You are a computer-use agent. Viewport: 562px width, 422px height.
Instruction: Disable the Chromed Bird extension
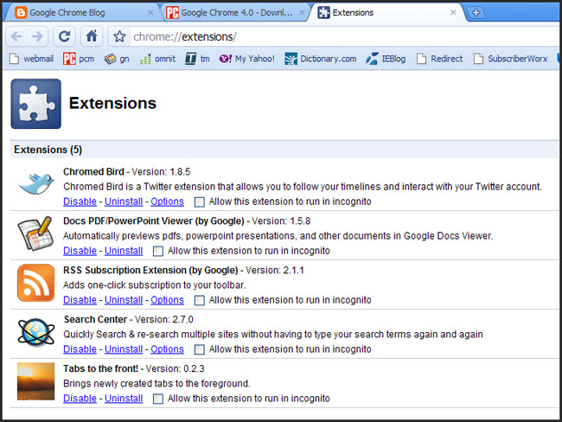point(80,201)
